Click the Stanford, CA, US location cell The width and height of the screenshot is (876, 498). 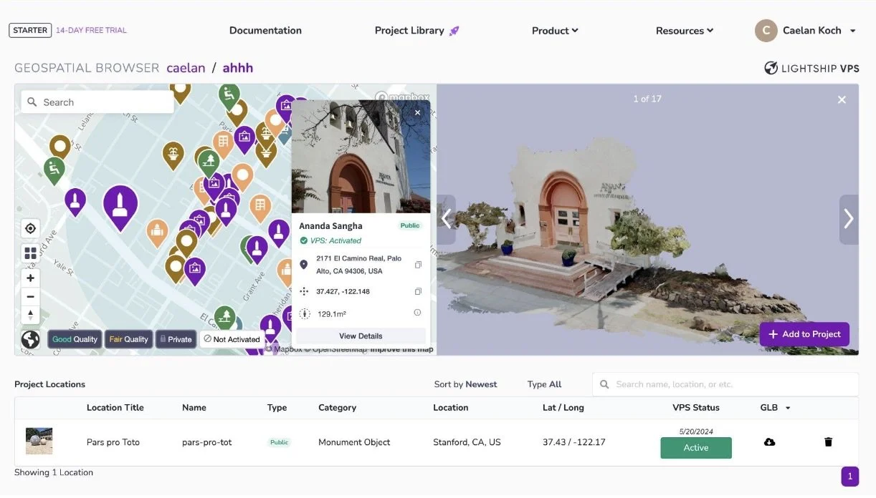(467, 442)
